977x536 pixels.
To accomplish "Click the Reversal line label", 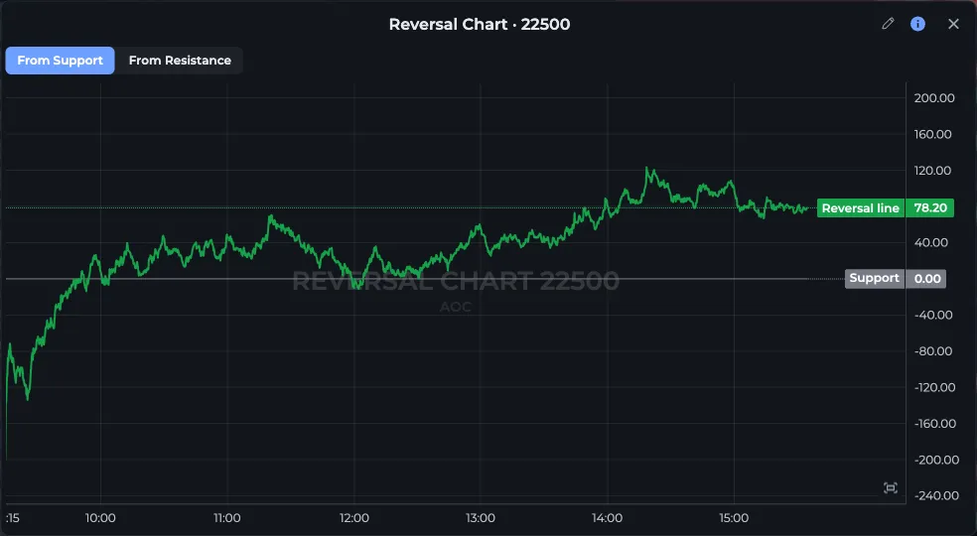I will pyautogui.click(x=861, y=208).
